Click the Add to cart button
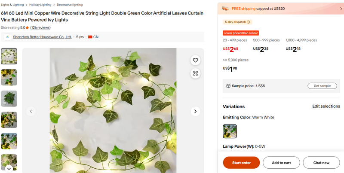 click(281, 163)
